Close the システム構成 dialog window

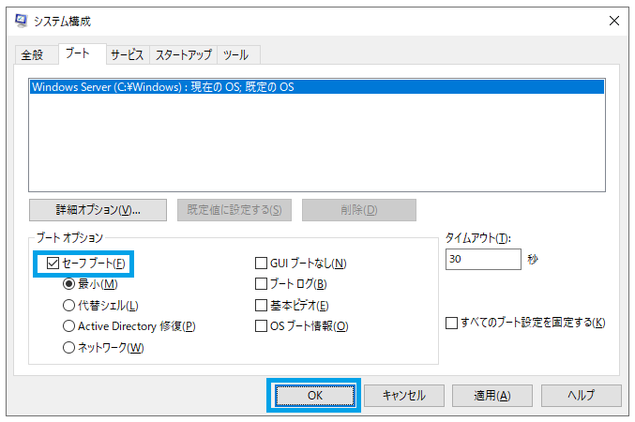(x=614, y=21)
